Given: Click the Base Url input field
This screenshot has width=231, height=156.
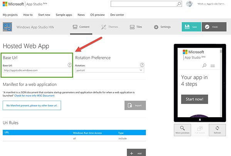Looking at the screenshot, I should 37,70.
